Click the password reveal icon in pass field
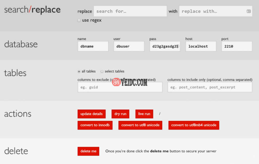The image size is (259, 164). click(177, 46)
